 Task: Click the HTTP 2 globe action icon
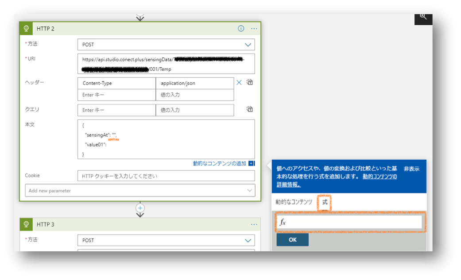pos(26,28)
